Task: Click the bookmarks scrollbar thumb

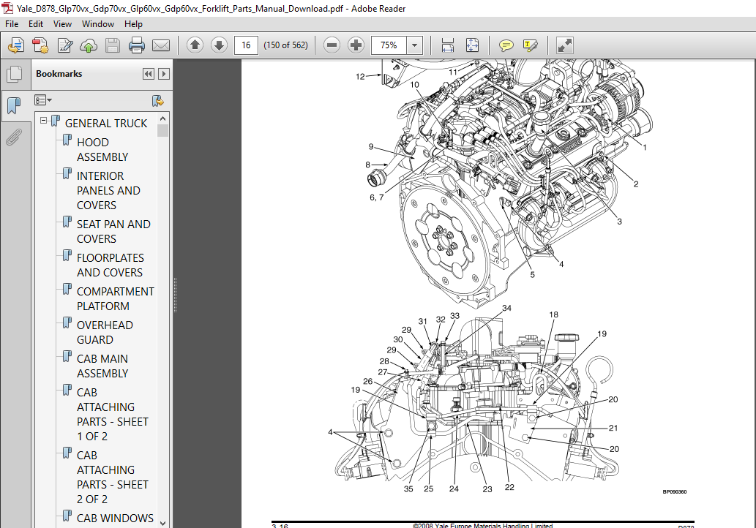Action: click(x=163, y=131)
